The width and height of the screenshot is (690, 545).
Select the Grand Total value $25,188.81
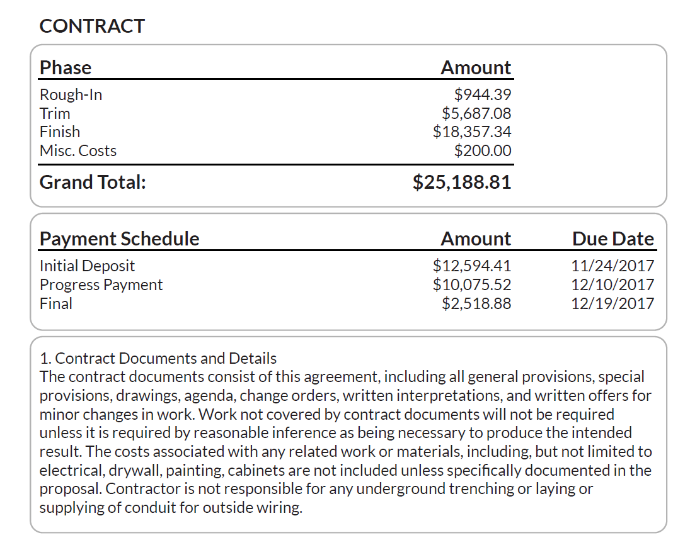click(462, 183)
